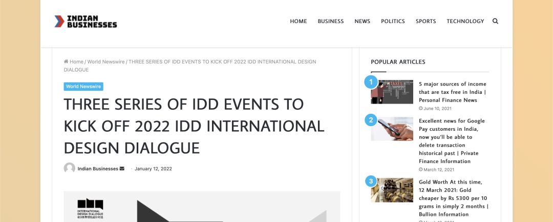Click the blue World Newswire category tag
553x222 pixels.
tap(83, 87)
